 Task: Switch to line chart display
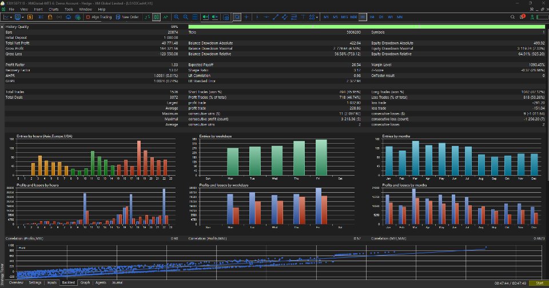click(165, 17)
